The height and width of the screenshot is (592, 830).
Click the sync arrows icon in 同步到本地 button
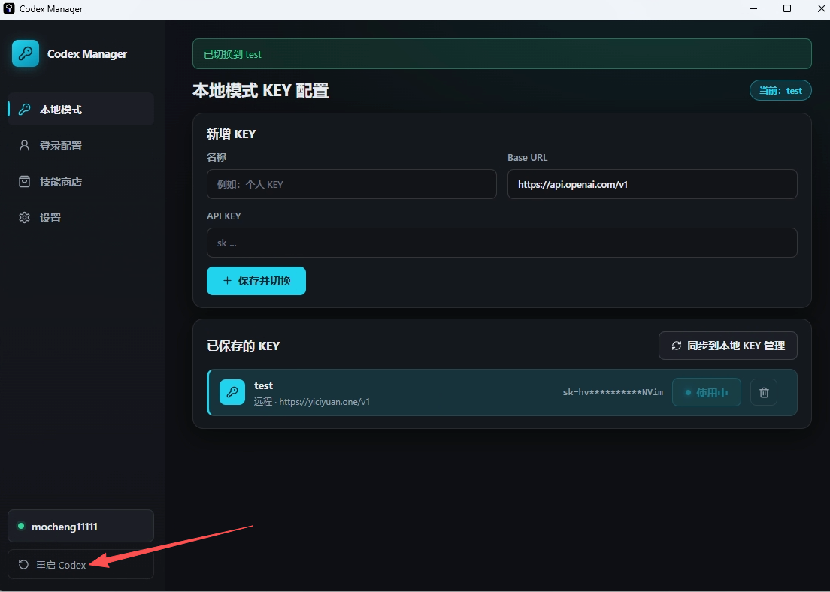(x=677, y=346)
